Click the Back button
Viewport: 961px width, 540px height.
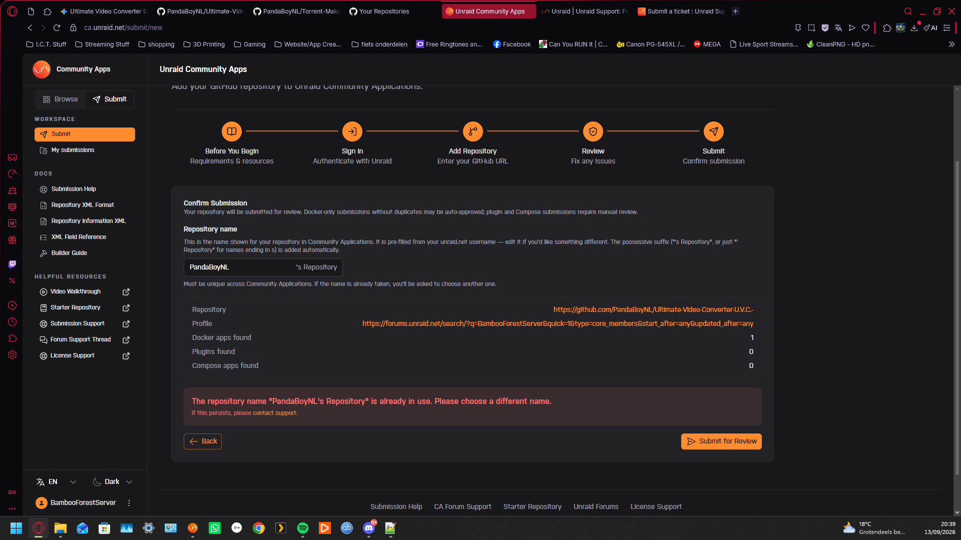click(203, 441)
